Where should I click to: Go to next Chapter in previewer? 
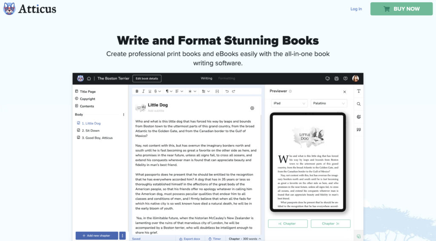tap(330, 224)
